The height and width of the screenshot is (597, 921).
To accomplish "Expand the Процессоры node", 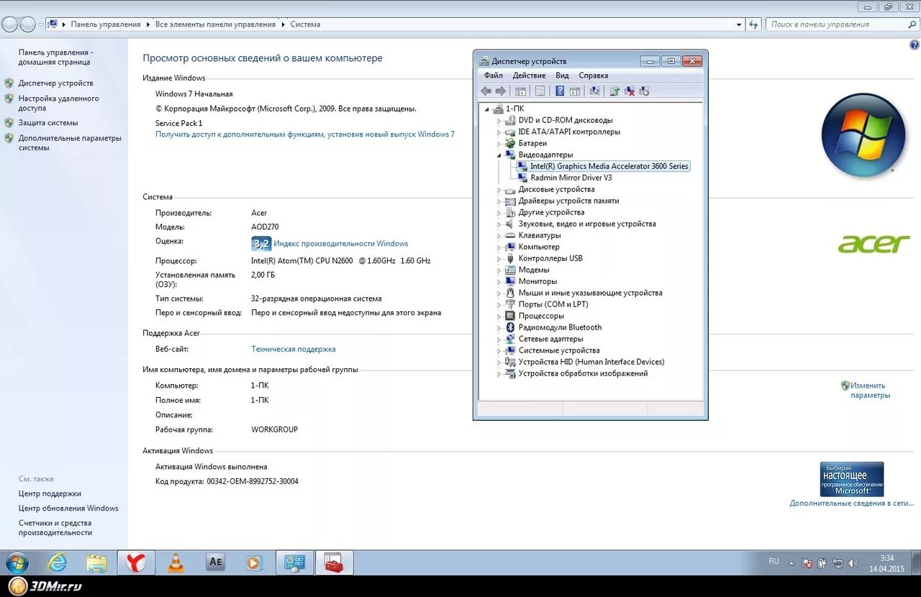I will [499, 316].
